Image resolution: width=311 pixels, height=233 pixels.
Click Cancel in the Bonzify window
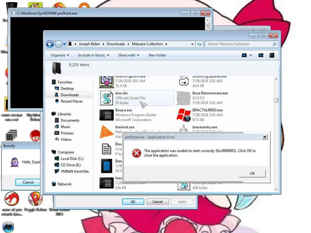pos(28,182)
